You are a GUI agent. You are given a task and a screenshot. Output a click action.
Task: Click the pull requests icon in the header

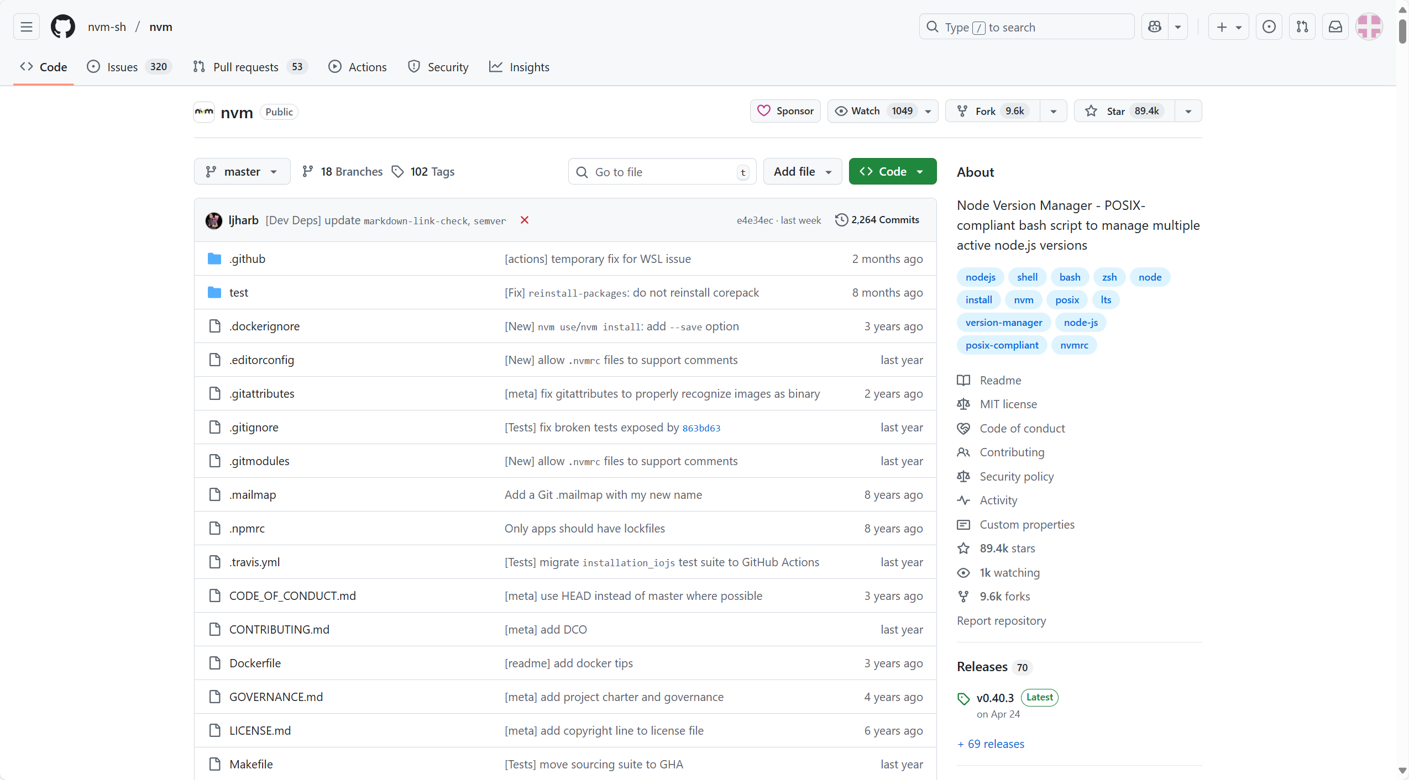coord(1302,26)
